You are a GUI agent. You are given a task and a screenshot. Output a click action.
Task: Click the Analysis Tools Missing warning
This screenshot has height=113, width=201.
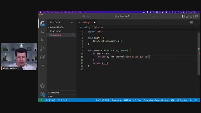click(156, 100)
